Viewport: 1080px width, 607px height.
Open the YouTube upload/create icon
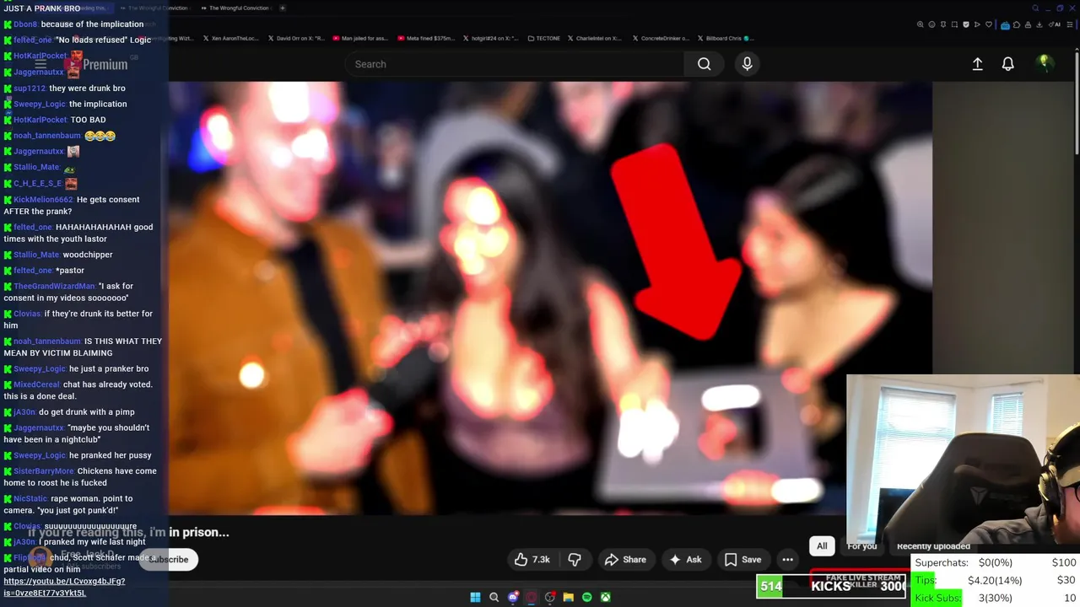pyautogui.click(x=977, y=64)
